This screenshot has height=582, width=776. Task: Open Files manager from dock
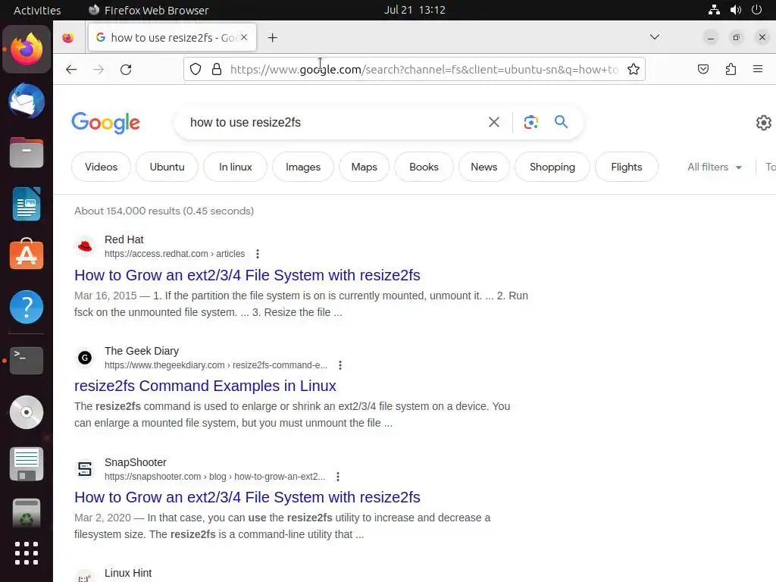coord(27,152)
